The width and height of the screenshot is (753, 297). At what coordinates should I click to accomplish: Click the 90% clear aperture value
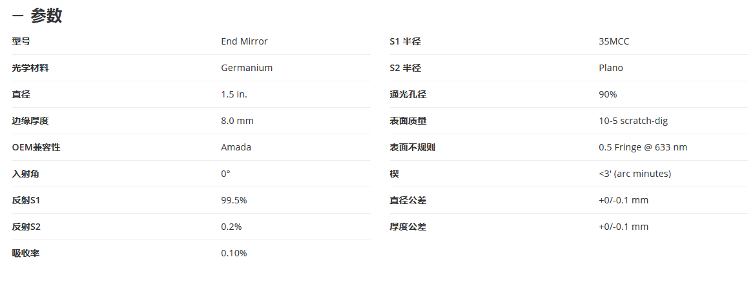[608, 94]
